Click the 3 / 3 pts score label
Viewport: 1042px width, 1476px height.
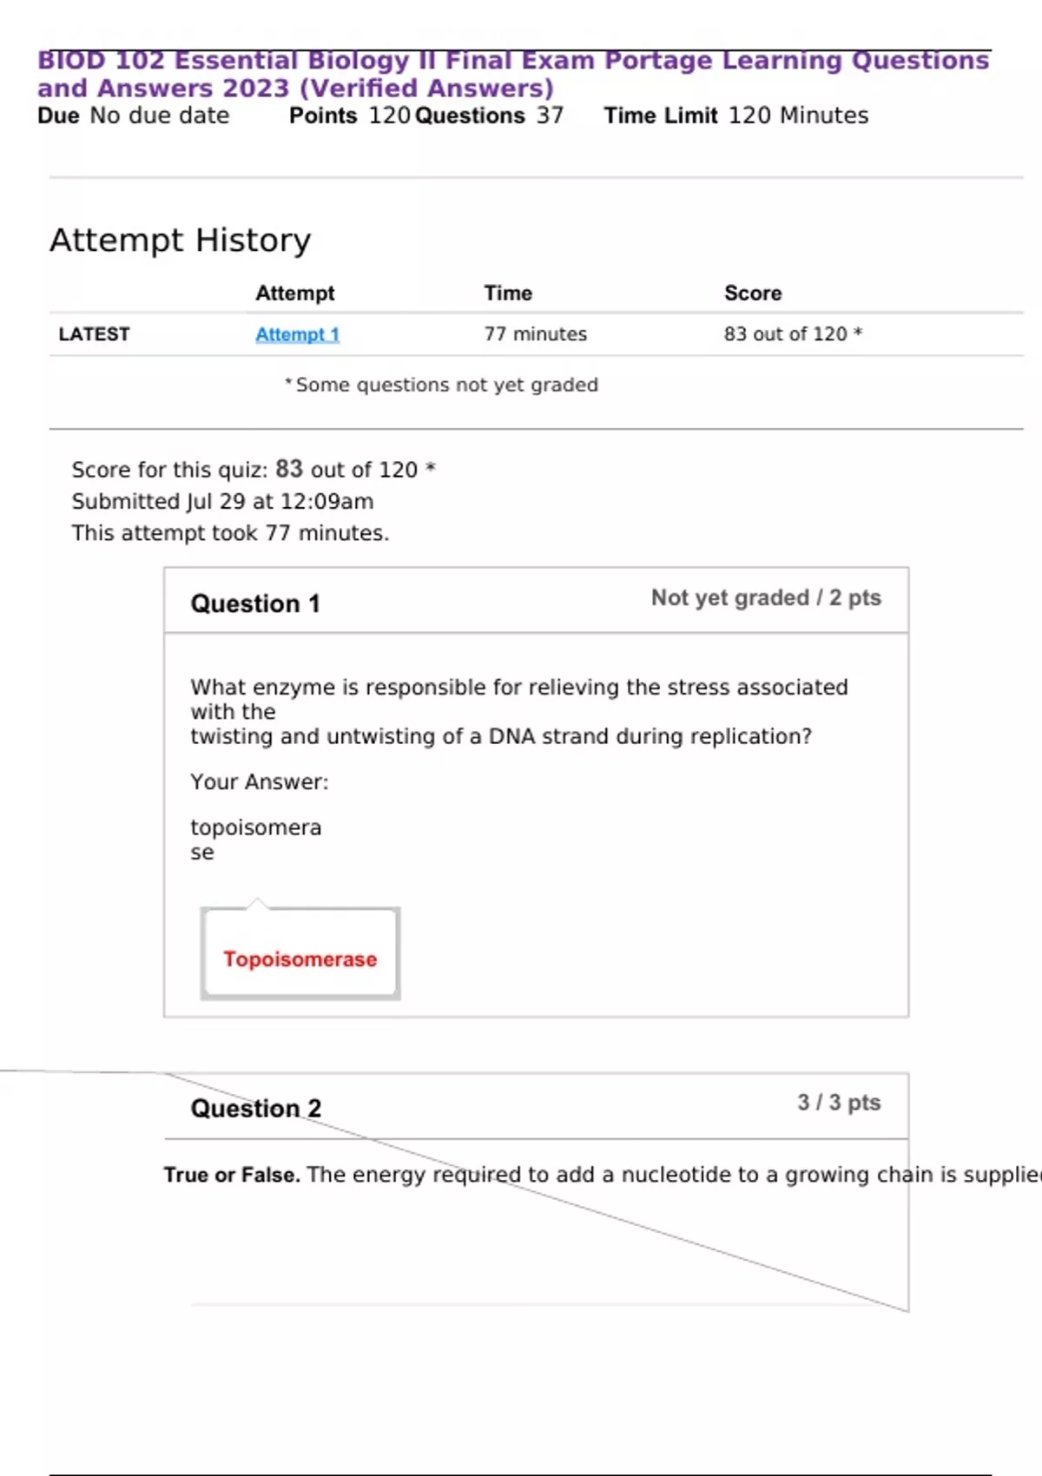click(839, 1103)
